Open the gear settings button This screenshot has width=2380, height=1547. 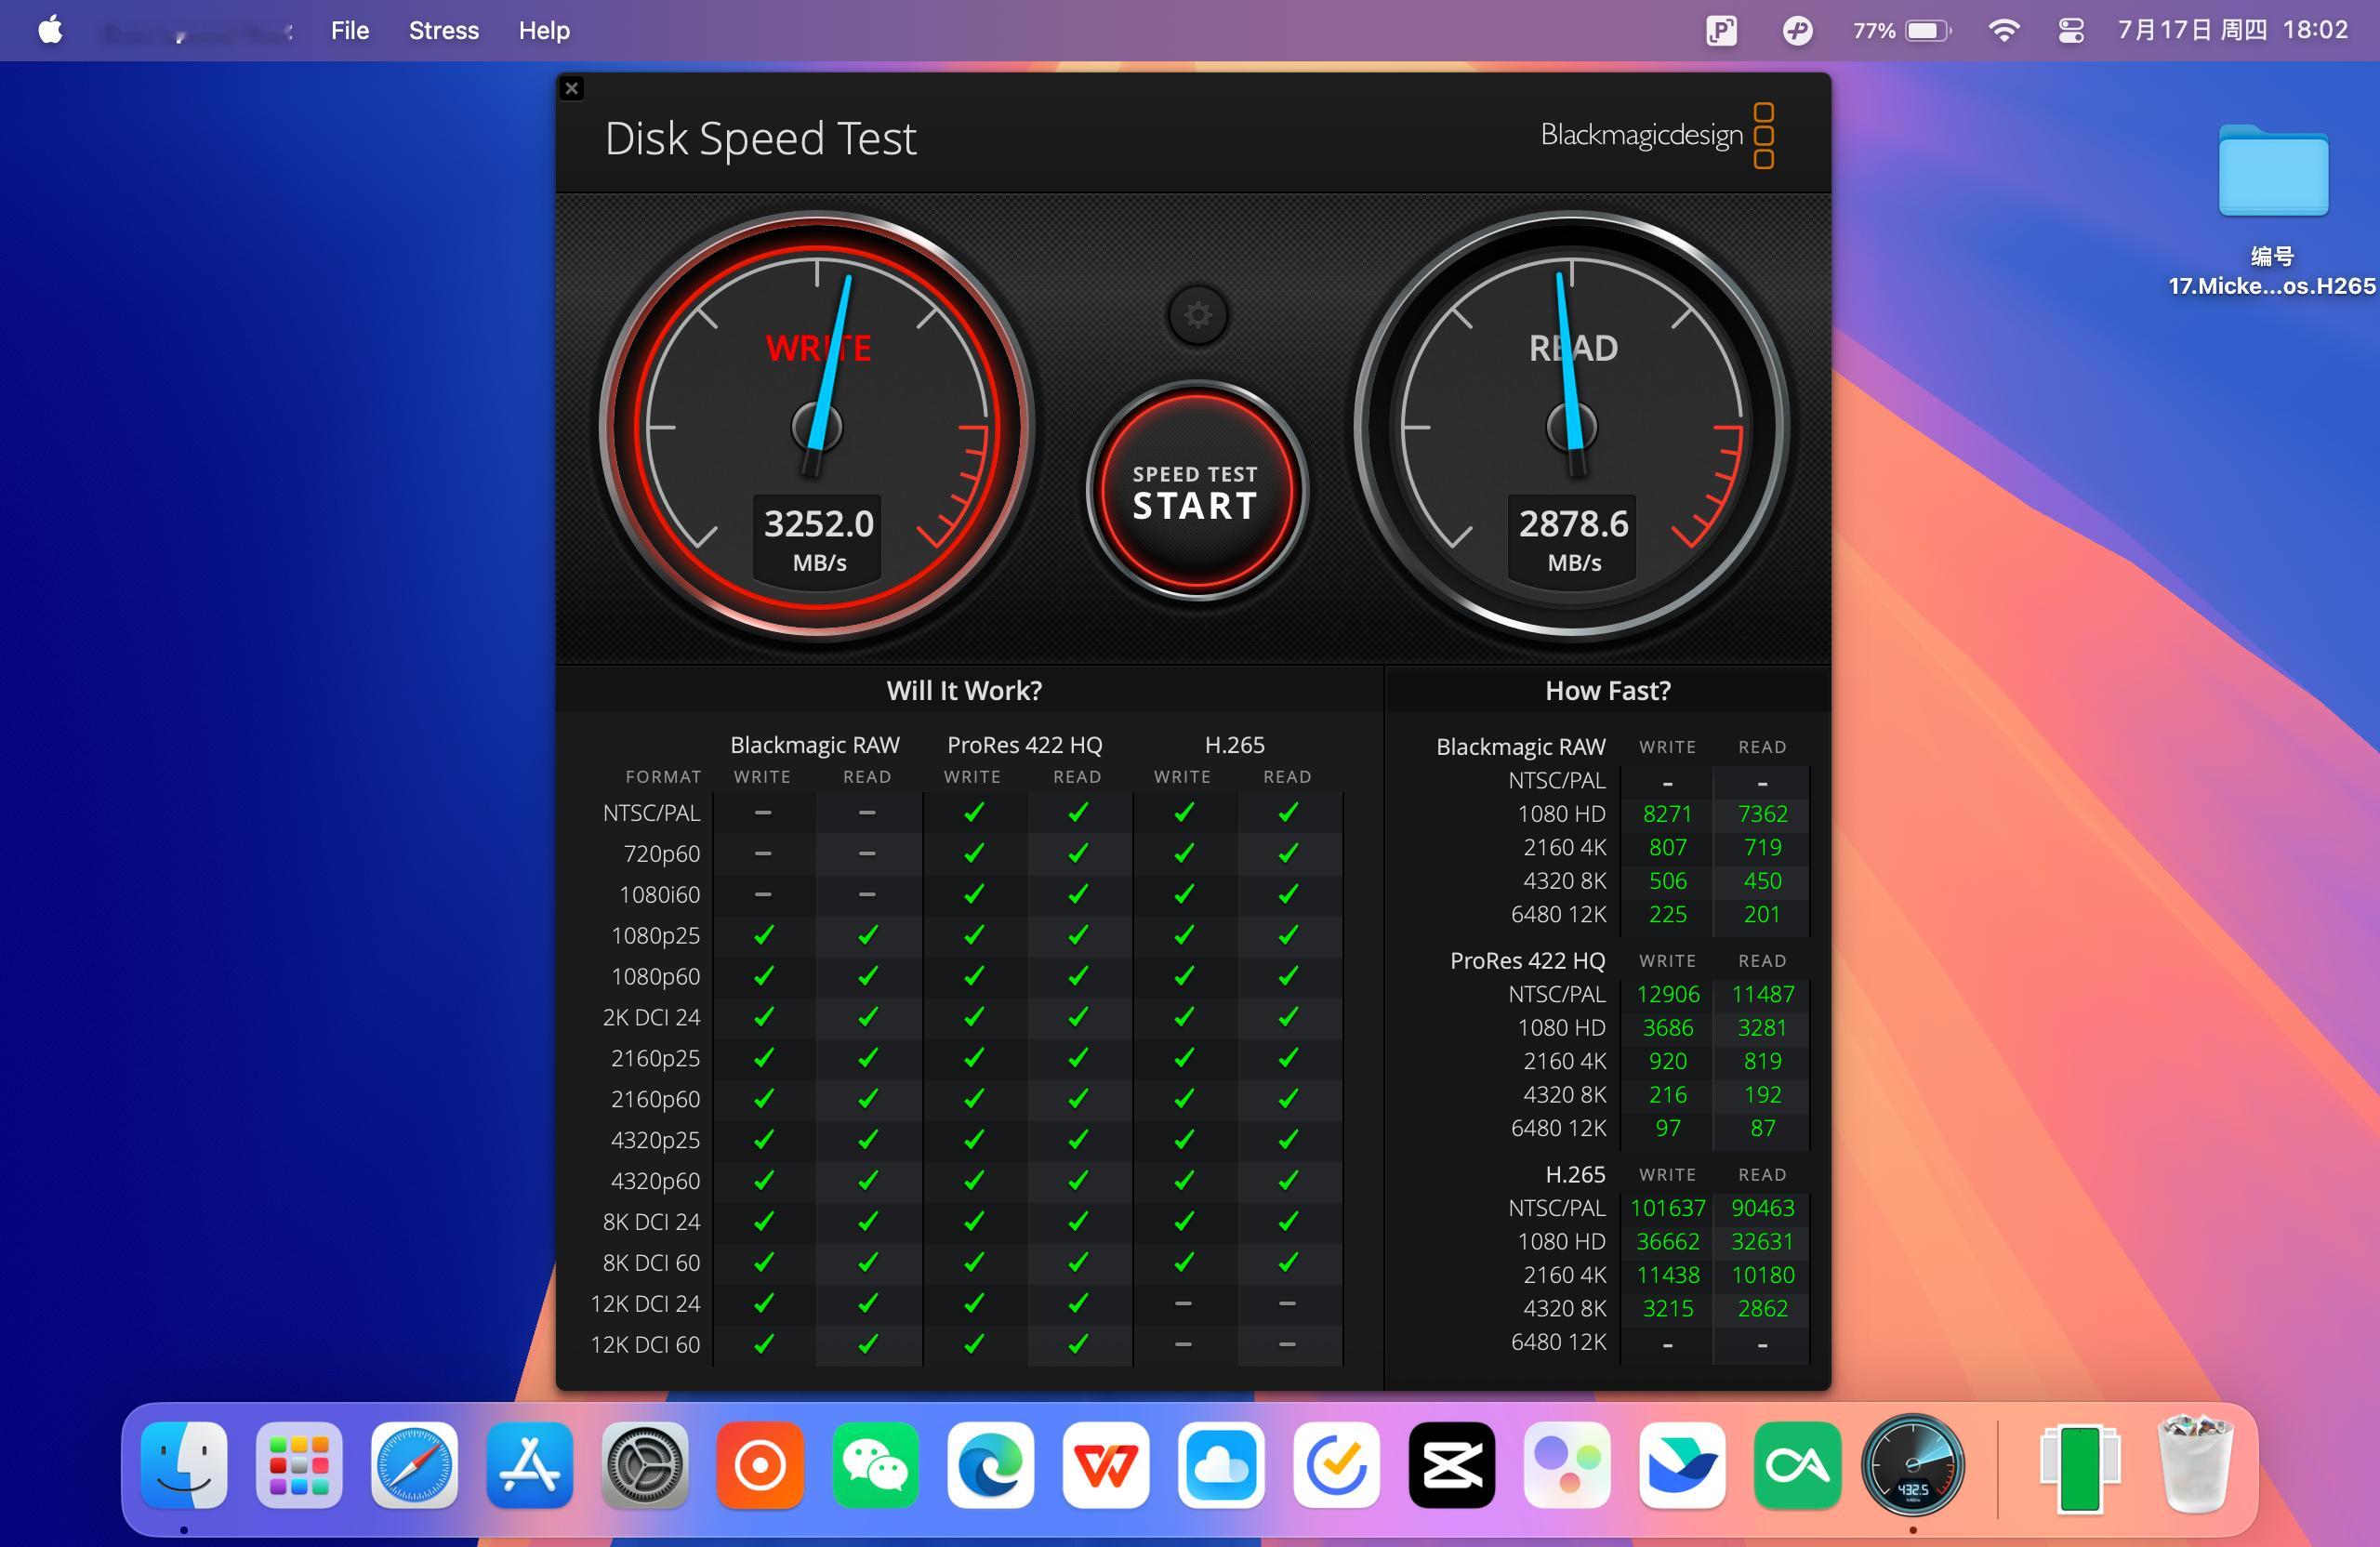coord(1198,315)
